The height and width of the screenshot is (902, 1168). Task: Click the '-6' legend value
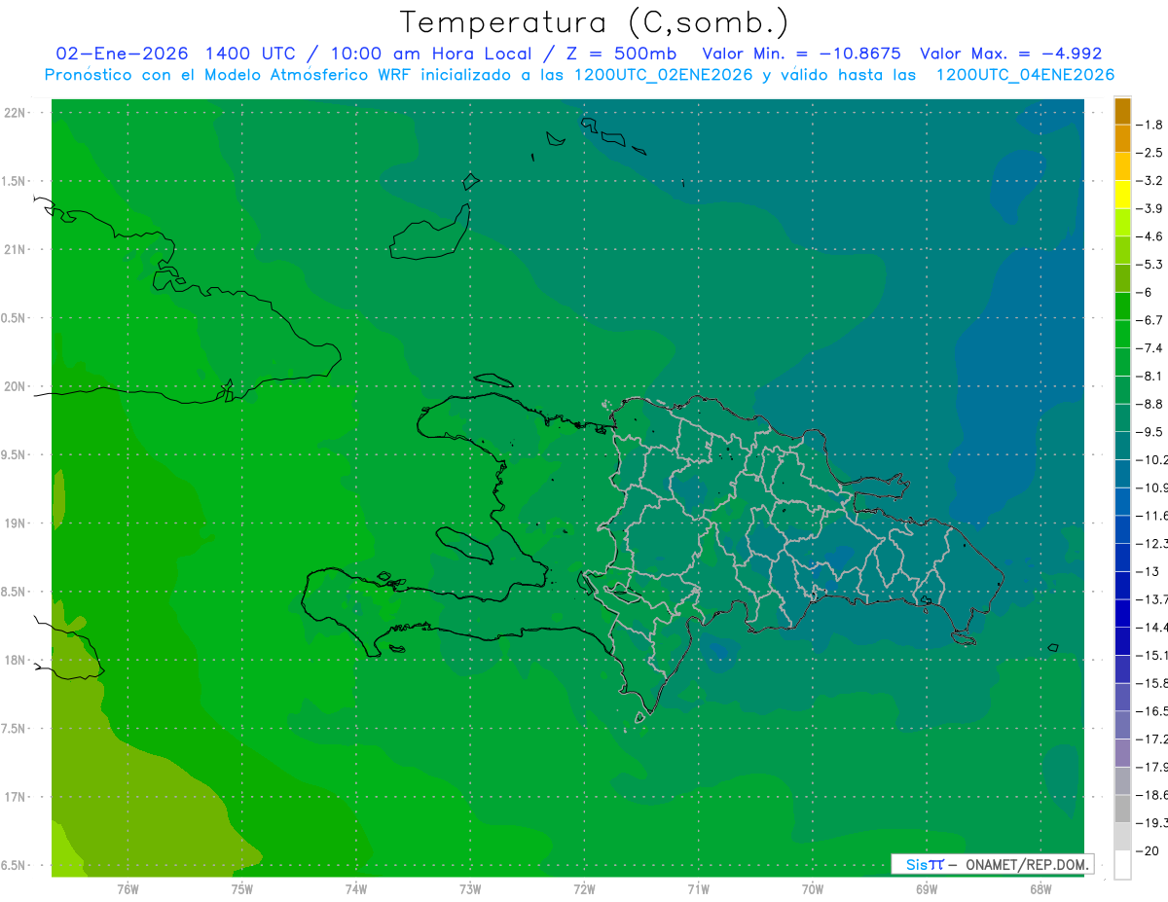tap(1145, 292)
